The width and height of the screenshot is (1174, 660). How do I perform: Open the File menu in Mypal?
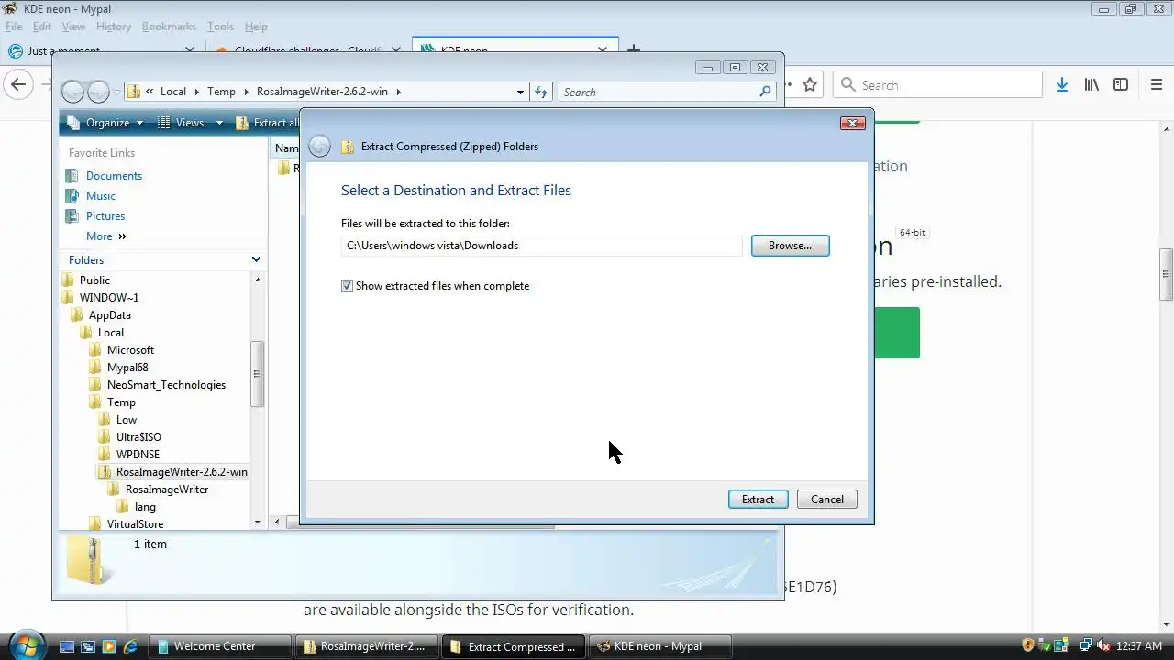click(x=13, y=27)
